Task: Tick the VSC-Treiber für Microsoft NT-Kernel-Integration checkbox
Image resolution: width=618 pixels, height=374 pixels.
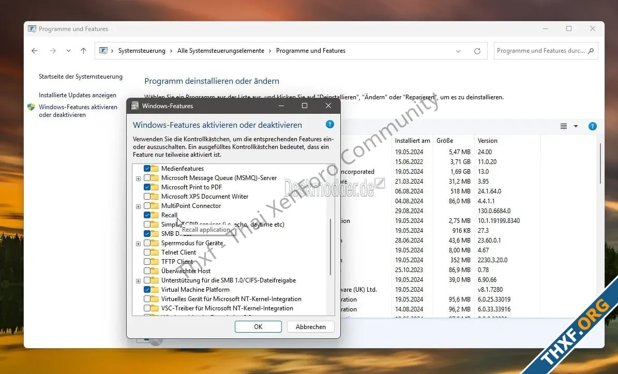Action: 147,308
